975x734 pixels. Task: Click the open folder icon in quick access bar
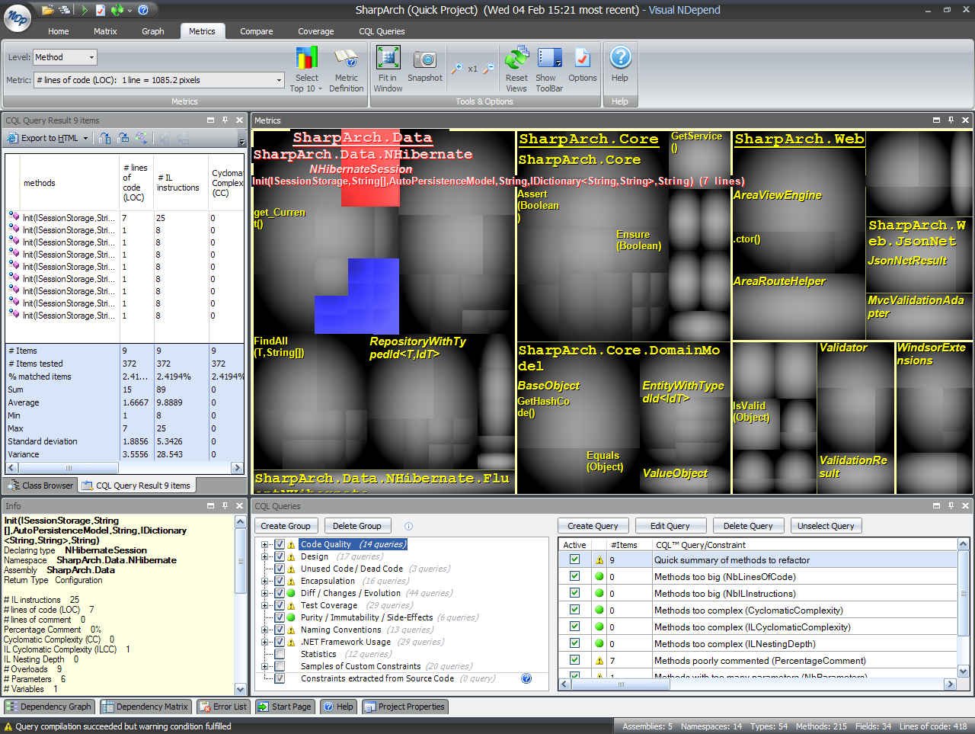(x=48, y=10)
